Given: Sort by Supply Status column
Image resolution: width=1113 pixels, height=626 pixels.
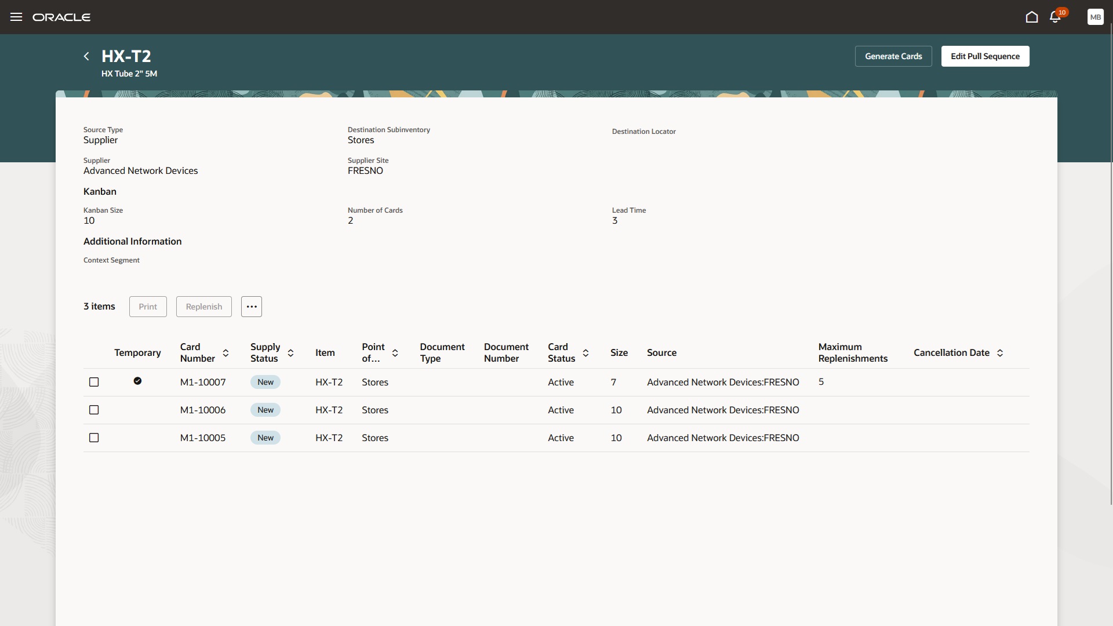Looking at the screenshot, I should (x=291, y=352).
